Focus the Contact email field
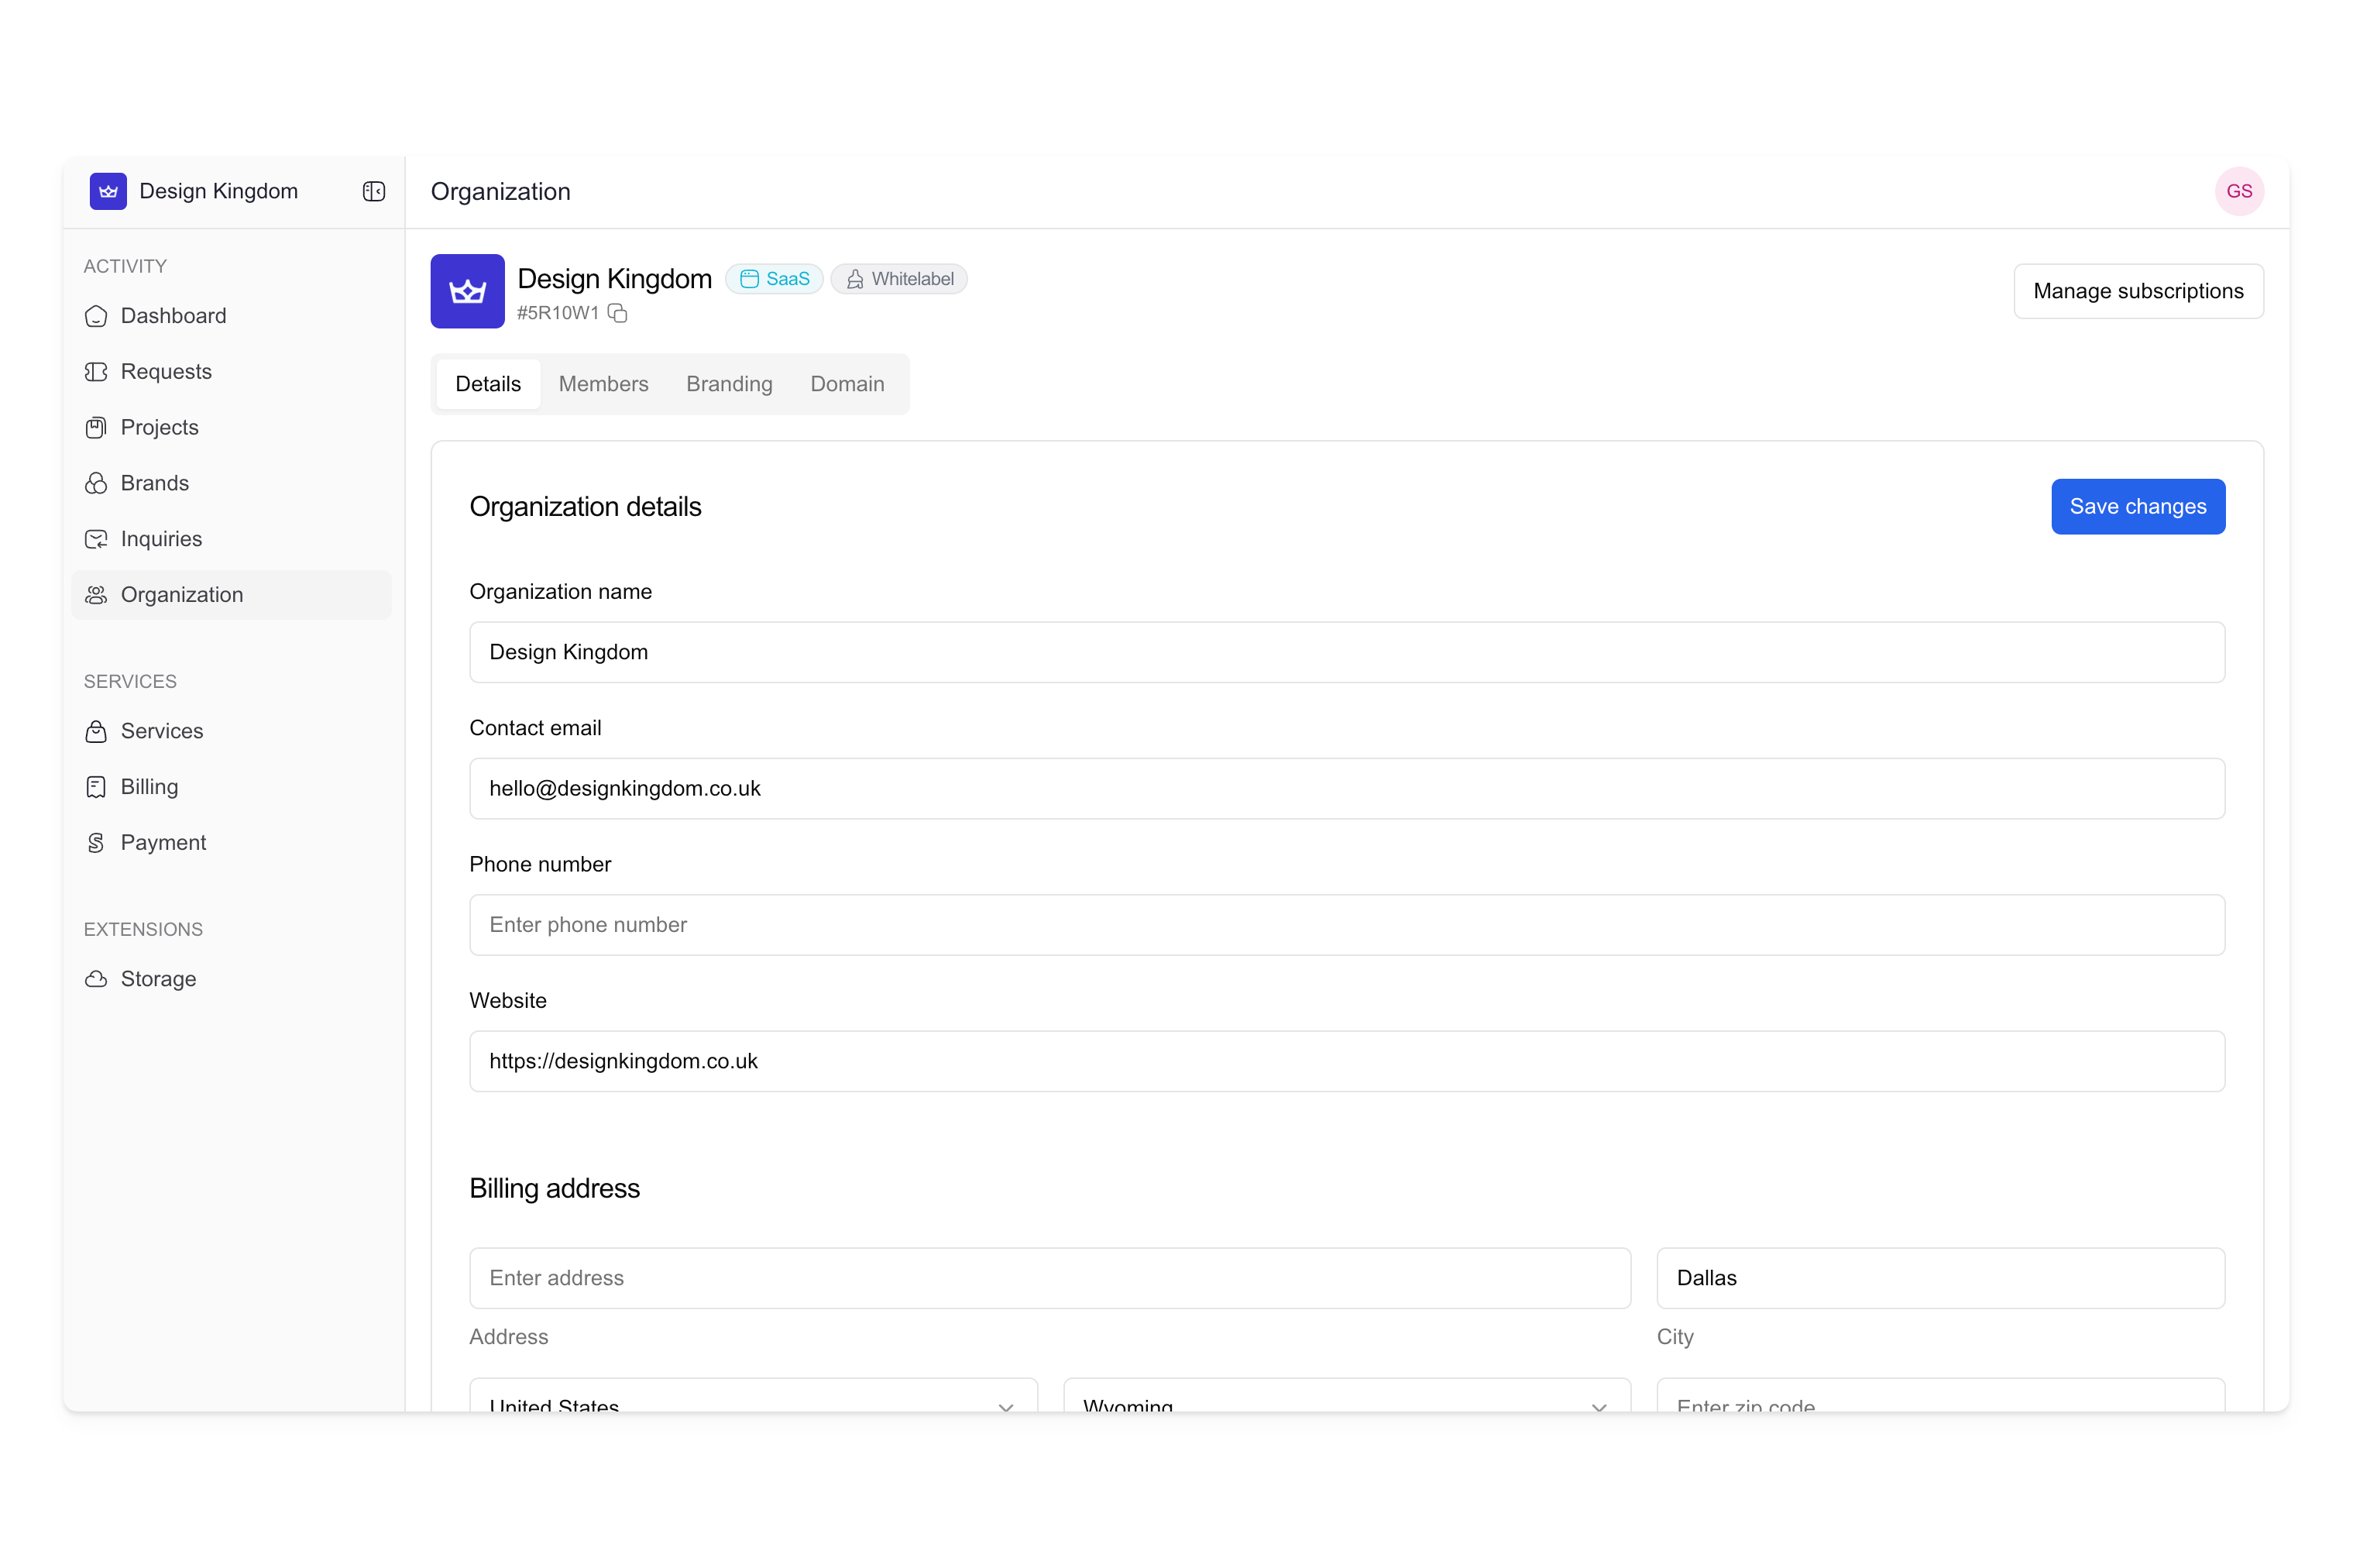The image size is (2353, 1568). 1346,788
